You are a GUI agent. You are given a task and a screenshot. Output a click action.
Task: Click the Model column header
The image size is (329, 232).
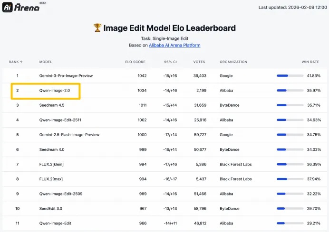point(46,62)
